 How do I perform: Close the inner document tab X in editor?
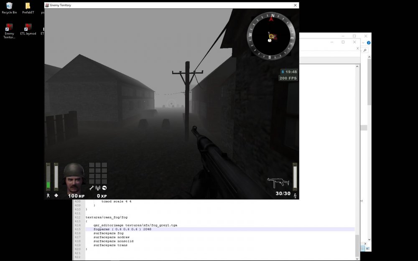[x=357, y=48]
